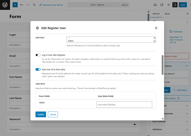Click the WordPress logo icon
The image size is (191, 136).
point(5,5)
